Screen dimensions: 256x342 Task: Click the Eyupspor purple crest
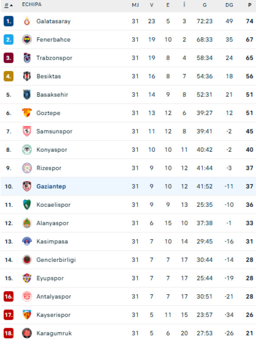[27, 278]
